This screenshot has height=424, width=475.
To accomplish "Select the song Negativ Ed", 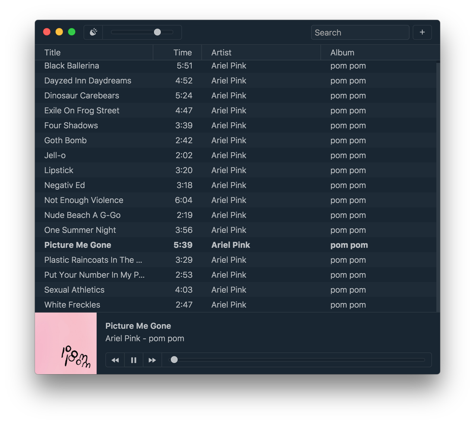I will [236, 185].
